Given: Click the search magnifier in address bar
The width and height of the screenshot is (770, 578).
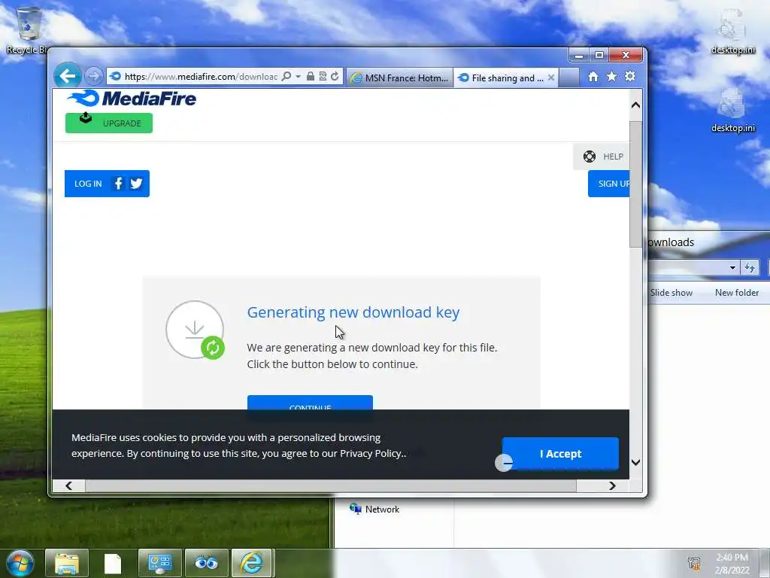Looking at the screenshot, I should tap(286, 77).
